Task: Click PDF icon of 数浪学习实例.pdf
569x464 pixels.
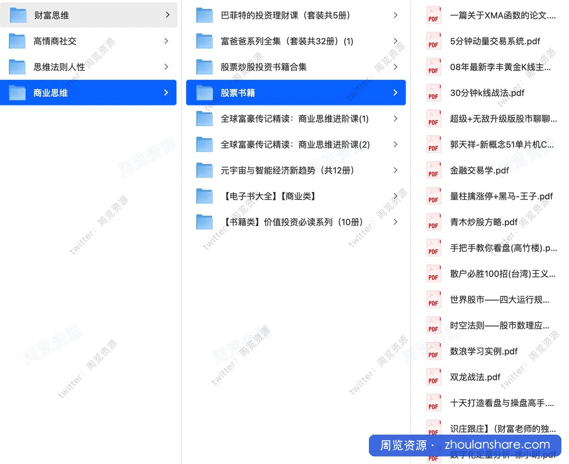Action: 433,351
